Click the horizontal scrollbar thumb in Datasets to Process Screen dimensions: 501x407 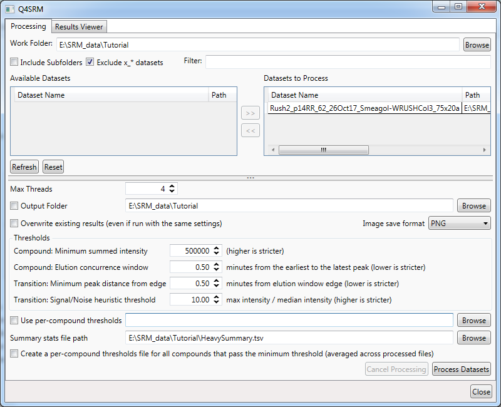click(x=324, y=150)
